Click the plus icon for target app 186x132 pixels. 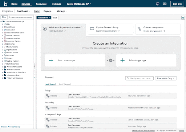coord(122,60)
